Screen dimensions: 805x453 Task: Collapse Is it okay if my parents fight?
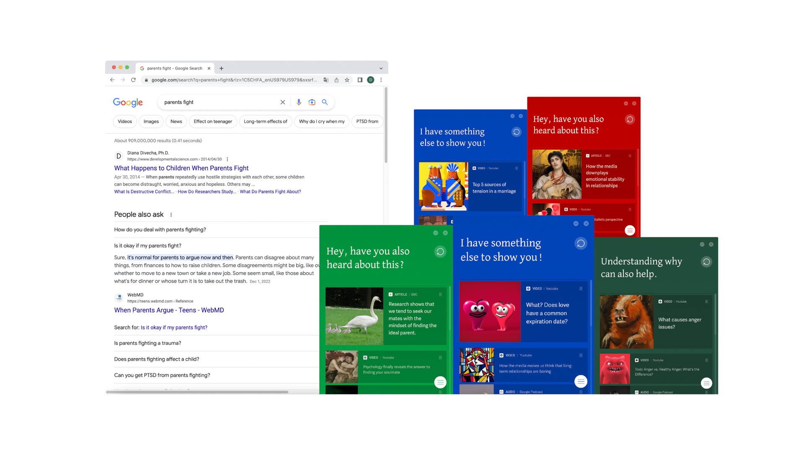(x=216, y=245)
